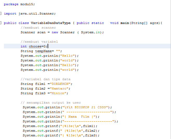This screenshot has width=171, height=139.
Task: Click the 'Nama Film' string
Action: pyautogui.click(x=79, y=117)
